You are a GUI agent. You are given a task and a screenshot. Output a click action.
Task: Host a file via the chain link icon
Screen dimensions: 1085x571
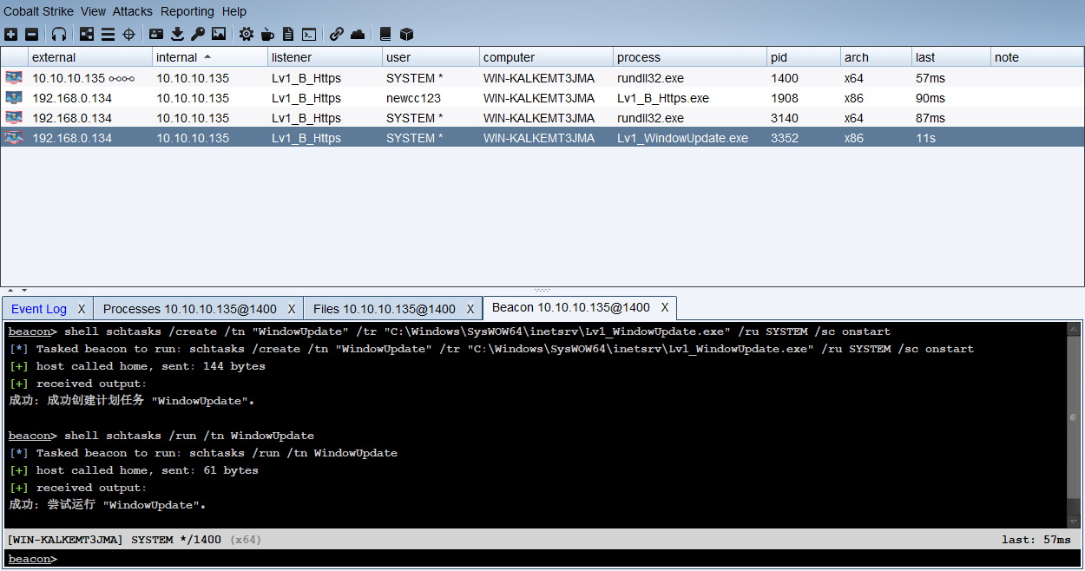[x=337, y=34]
